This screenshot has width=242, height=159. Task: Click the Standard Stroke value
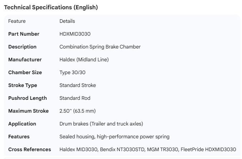click(78, 85)
